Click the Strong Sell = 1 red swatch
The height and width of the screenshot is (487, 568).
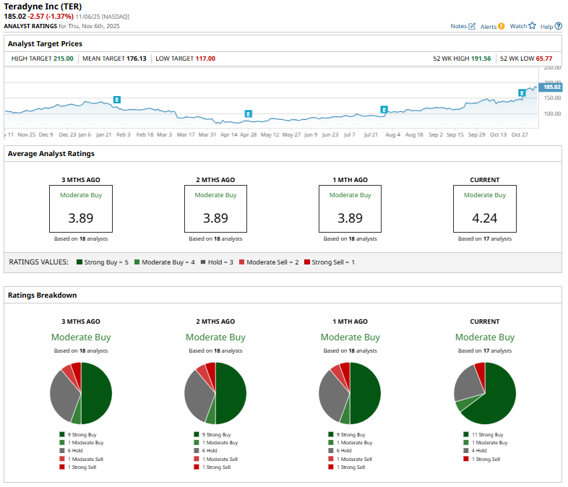(307, 262)
